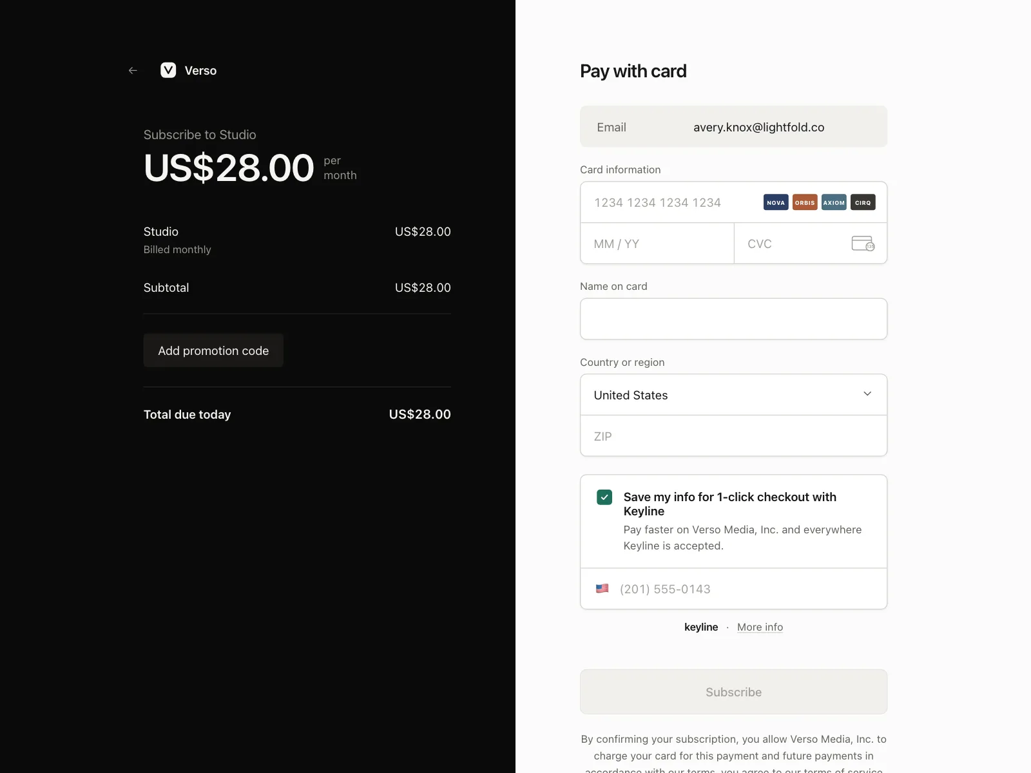Click the Subscribe button

(733, 692)
